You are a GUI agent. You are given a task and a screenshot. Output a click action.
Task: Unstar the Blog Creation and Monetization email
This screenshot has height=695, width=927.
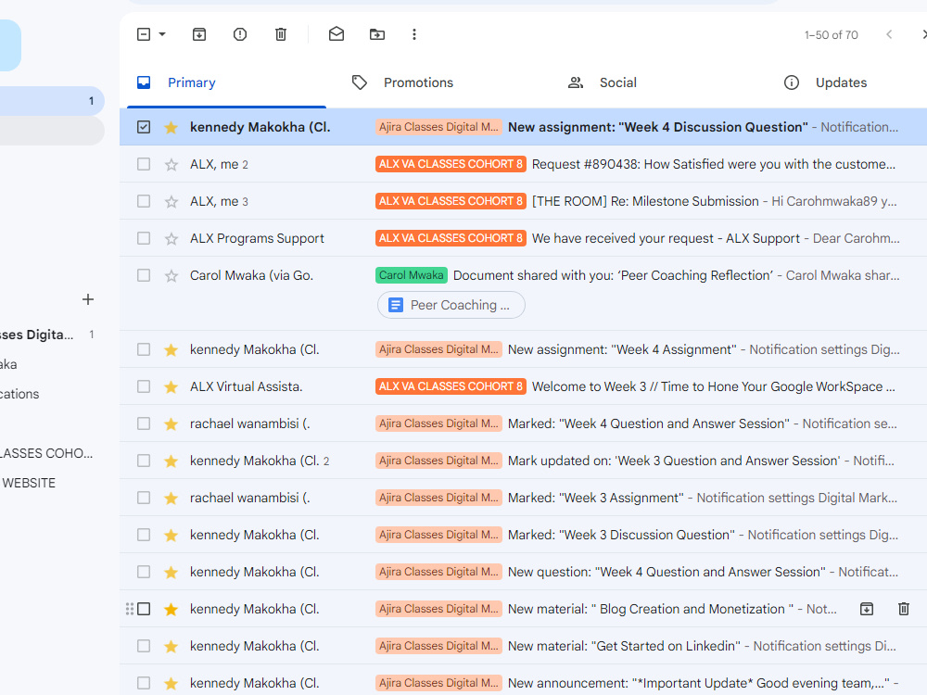[x=171, y=609]
